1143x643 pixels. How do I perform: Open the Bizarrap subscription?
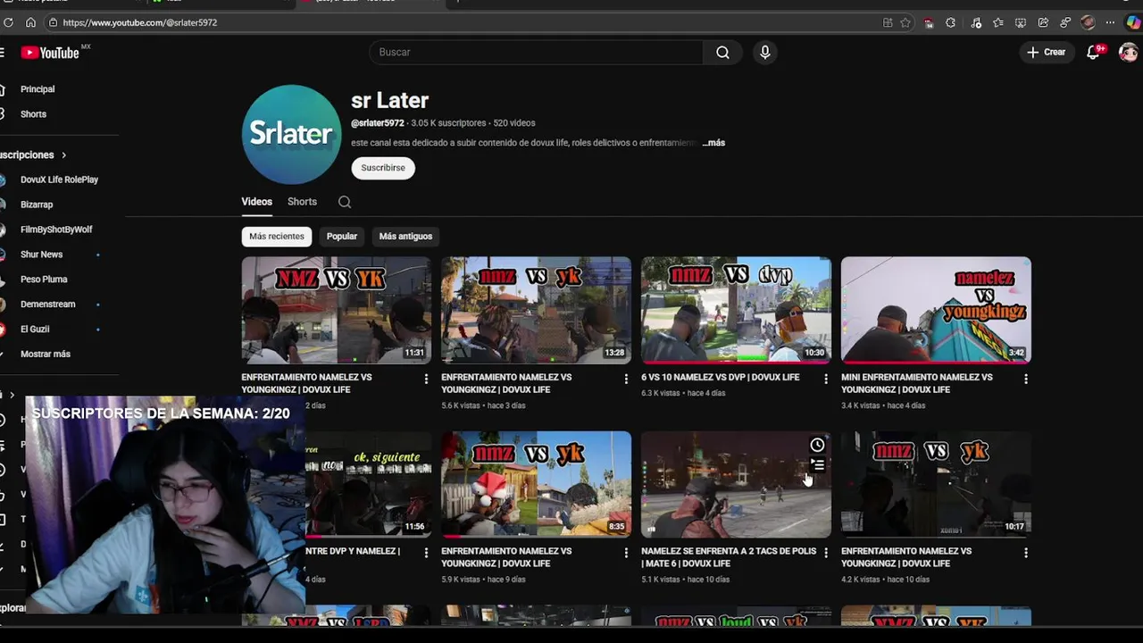point(37,205)
